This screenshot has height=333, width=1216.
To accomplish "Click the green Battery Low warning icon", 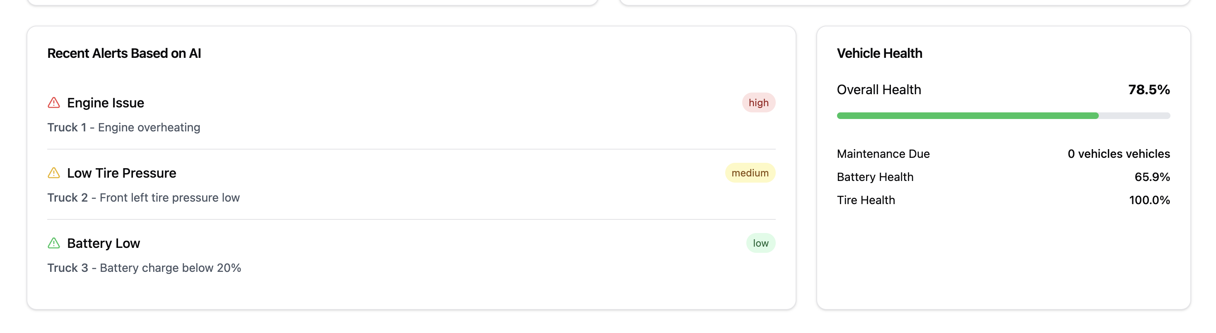I will 54,243.
